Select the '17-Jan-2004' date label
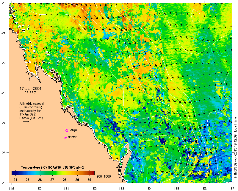Screen dimensions: 238x191 click(30, 89)
